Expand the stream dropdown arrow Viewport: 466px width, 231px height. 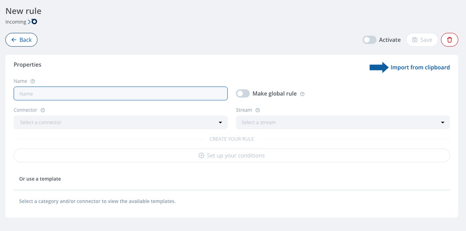443,122
